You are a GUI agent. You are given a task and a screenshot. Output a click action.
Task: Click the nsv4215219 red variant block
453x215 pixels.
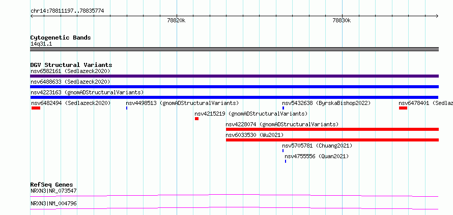197,119
